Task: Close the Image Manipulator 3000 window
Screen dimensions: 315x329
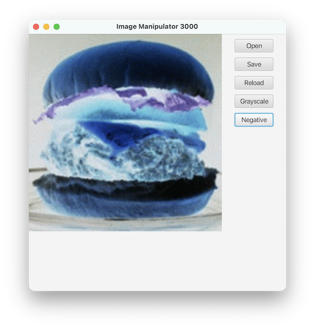Action: (x=36, y=27)
